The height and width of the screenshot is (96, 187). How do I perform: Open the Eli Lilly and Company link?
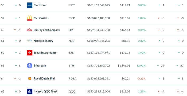point(47,30)
